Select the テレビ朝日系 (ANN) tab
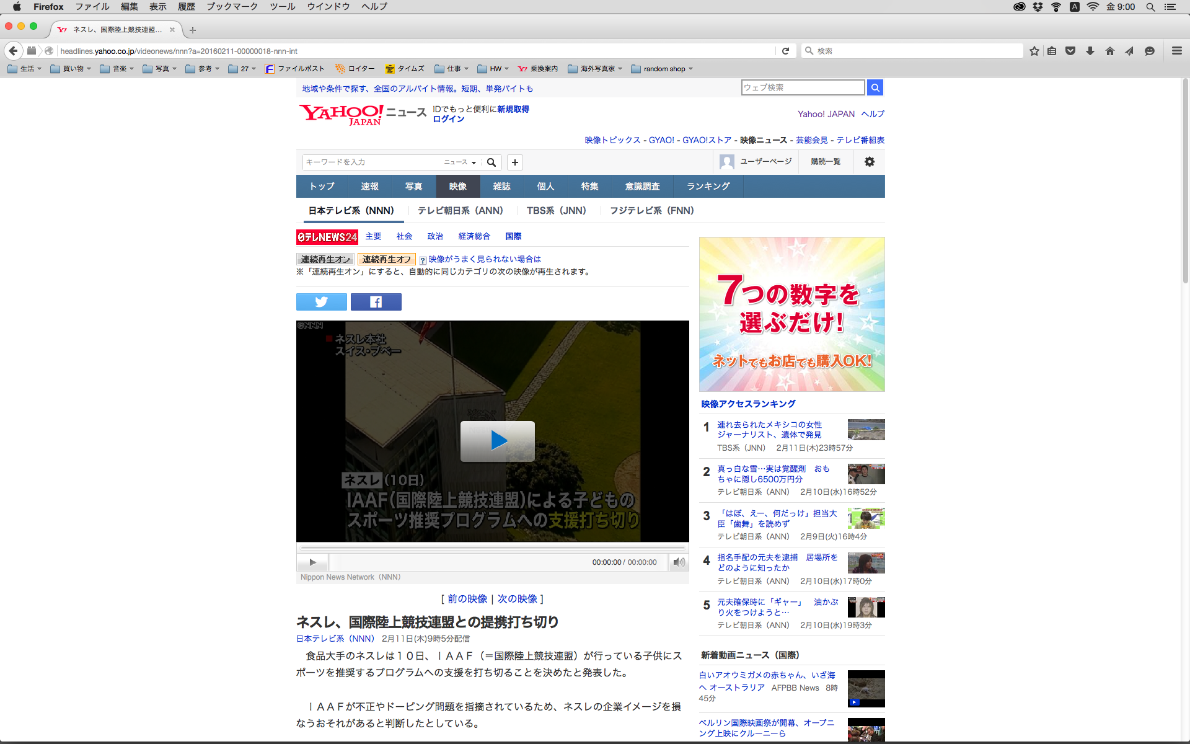The width and height of the screenshot is (1190, 744). tap(460, 211)
